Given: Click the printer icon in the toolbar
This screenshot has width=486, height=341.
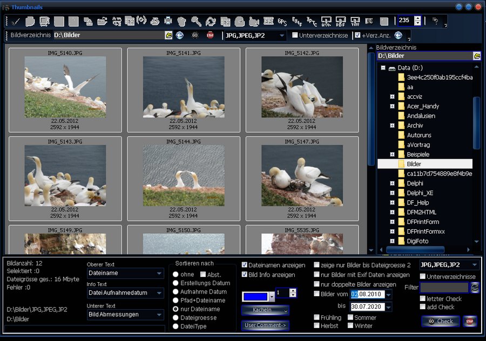Looking at the screenshot, I should tap(168, 22).
